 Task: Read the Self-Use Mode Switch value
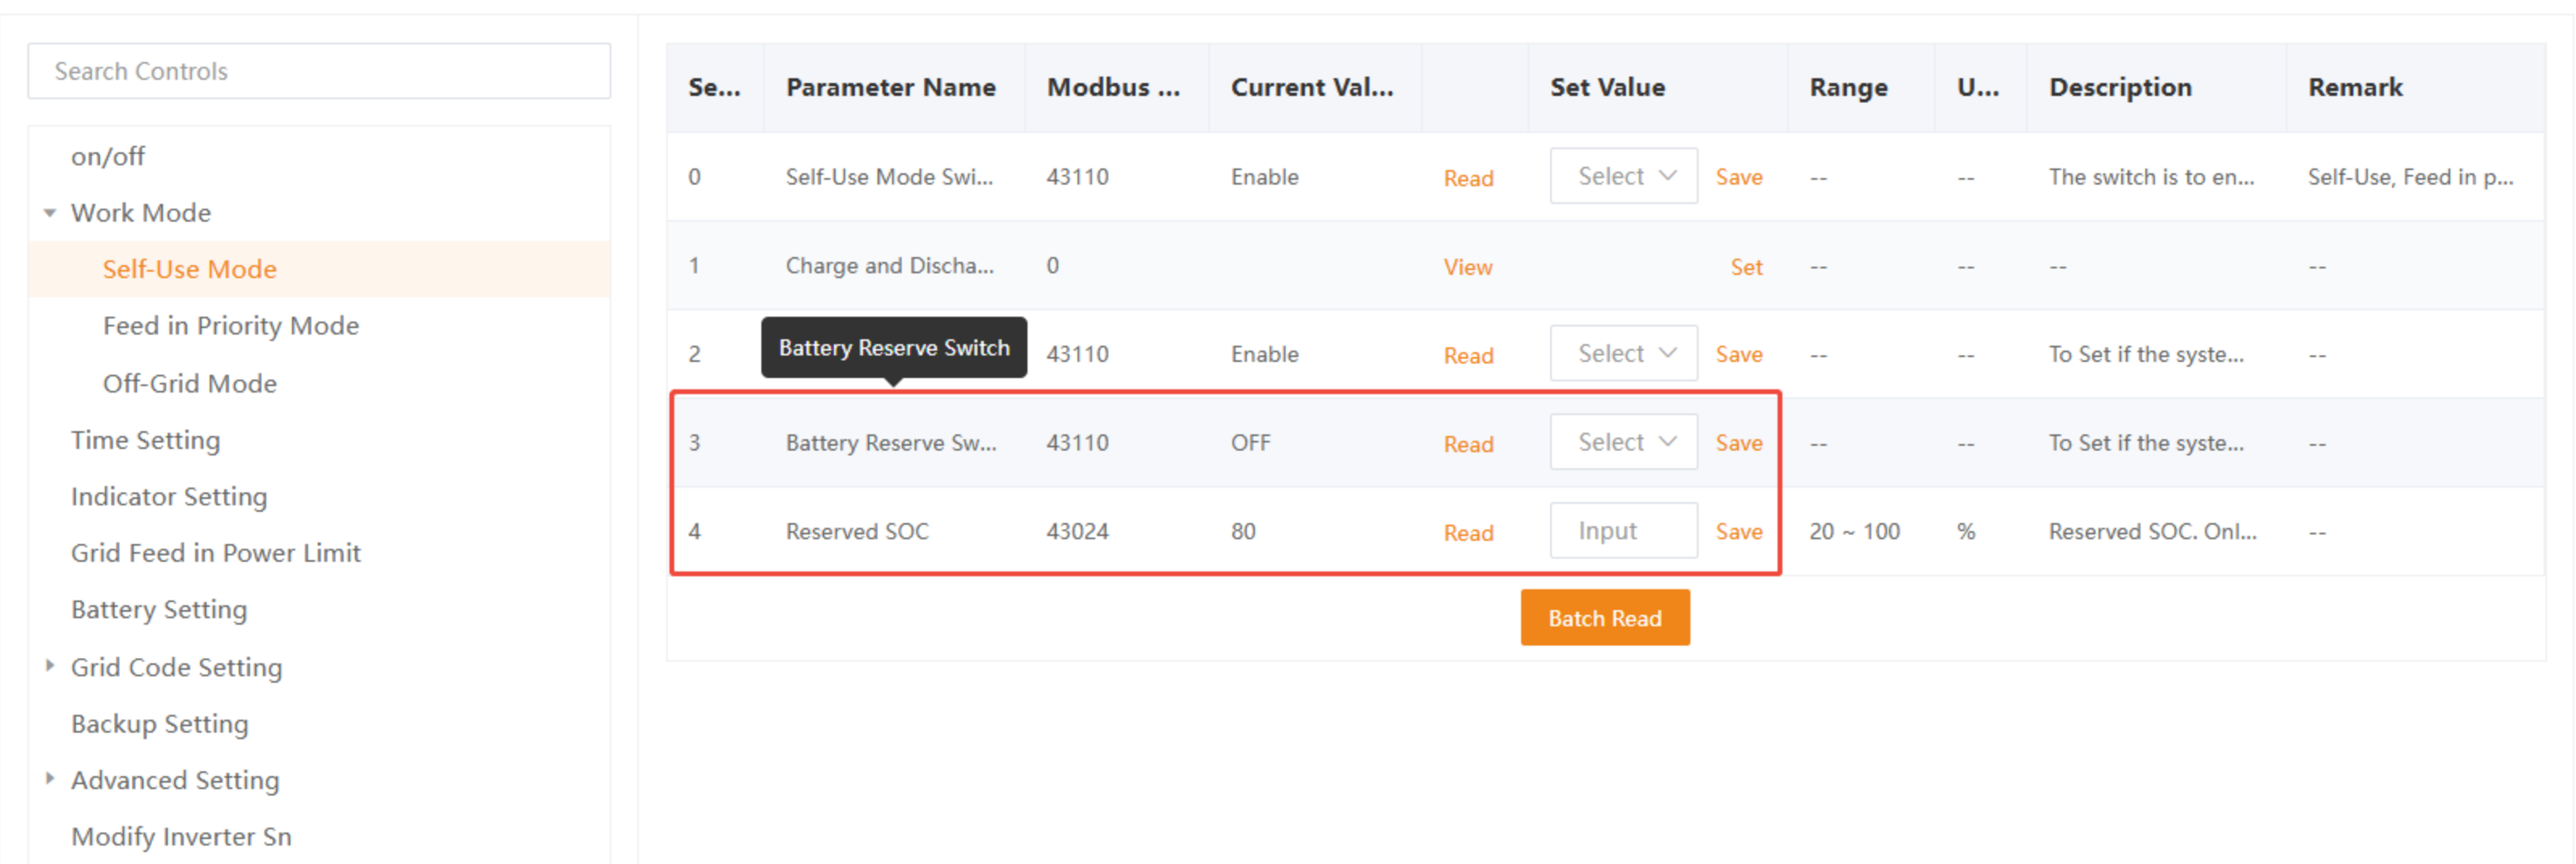[x=1467, y=179]
